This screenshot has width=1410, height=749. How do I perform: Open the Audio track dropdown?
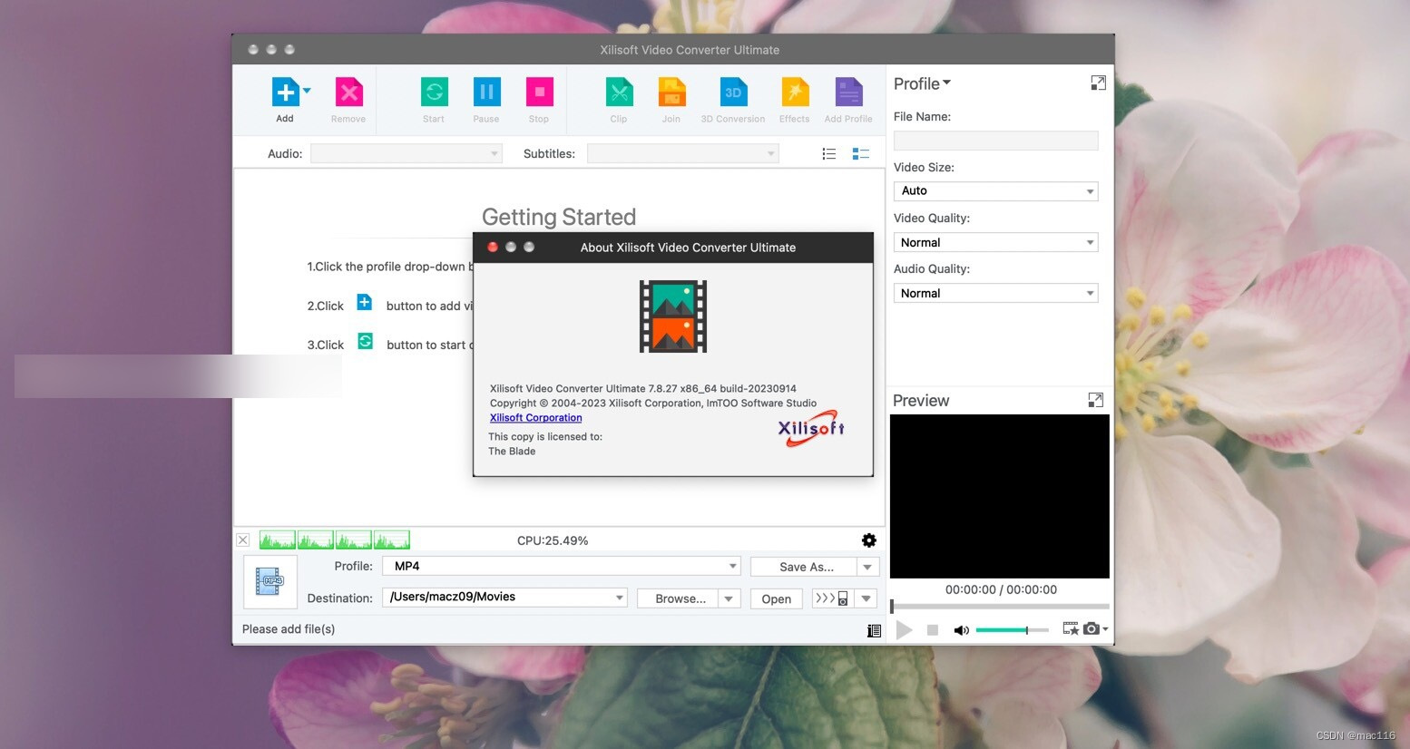(406, 154)
